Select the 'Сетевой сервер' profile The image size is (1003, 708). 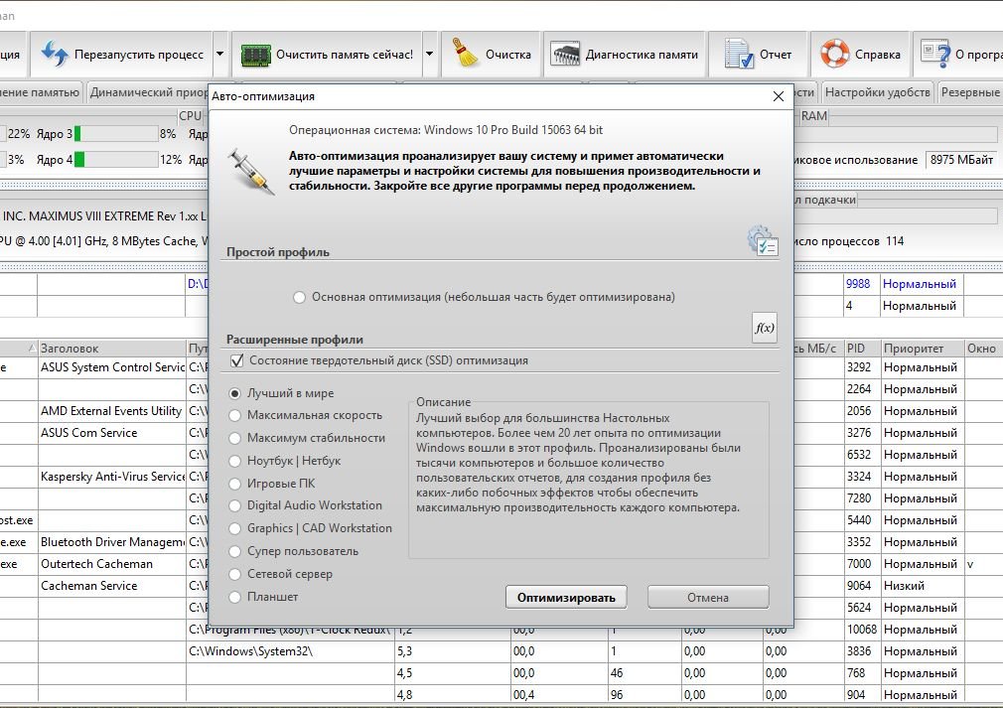(x=234, y=574)
